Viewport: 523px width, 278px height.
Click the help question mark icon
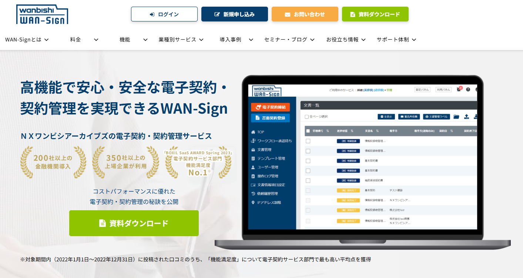pos(468,90)
